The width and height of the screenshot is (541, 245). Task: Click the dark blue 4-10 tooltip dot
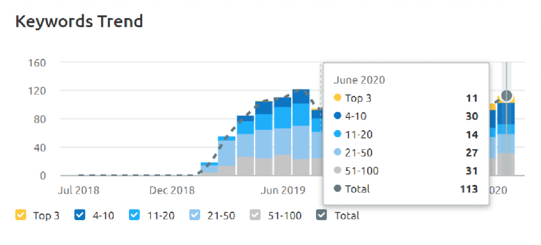[338, 116]
